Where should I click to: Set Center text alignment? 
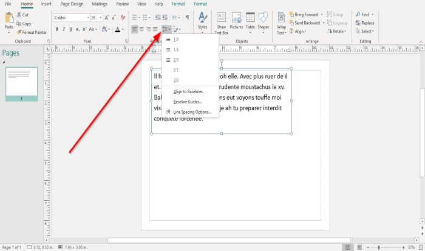point(141,29)
